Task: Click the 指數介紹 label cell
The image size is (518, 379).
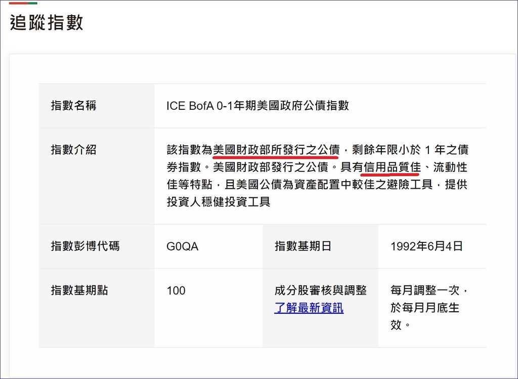Action: [97, 176]
